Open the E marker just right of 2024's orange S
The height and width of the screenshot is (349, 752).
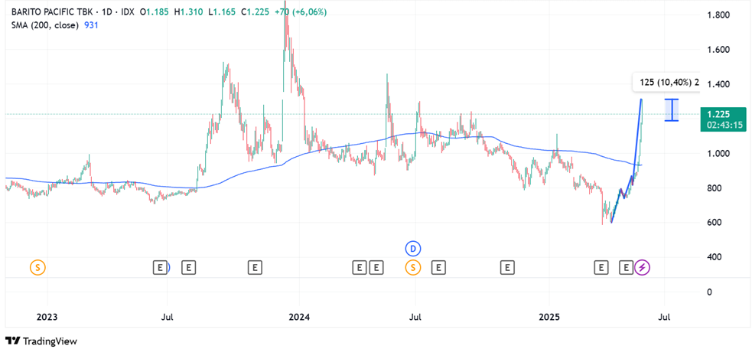pos(438,267)
